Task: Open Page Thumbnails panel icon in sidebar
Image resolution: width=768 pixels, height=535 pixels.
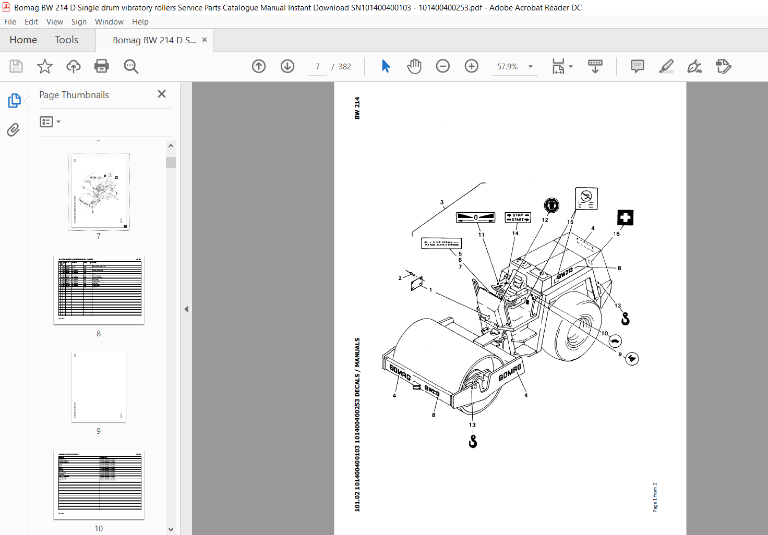Action: coord(14,101)
